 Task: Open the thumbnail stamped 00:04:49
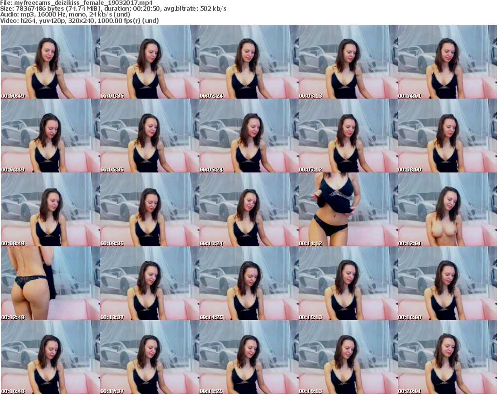(x=51, y=136)
